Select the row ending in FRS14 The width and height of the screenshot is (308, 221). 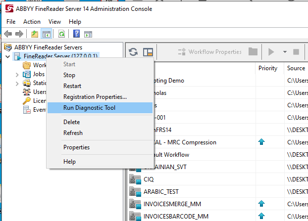tap(218, 130)
